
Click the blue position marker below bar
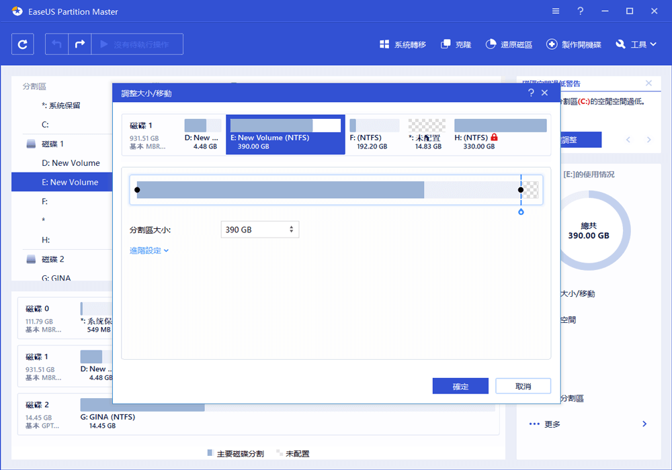521,212
